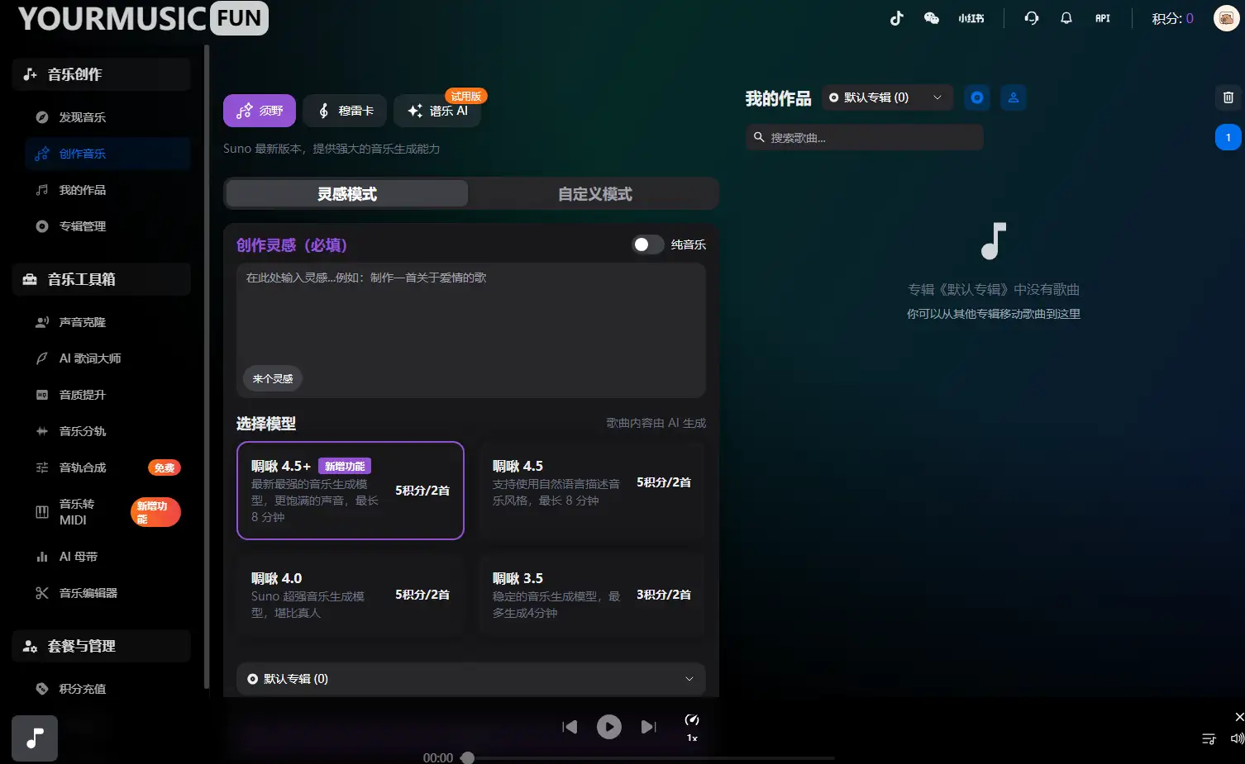Open 声音克隆 tool
Image resolution: width=1245 pixels, height=764 pixels.
click(x=107, y=322)
